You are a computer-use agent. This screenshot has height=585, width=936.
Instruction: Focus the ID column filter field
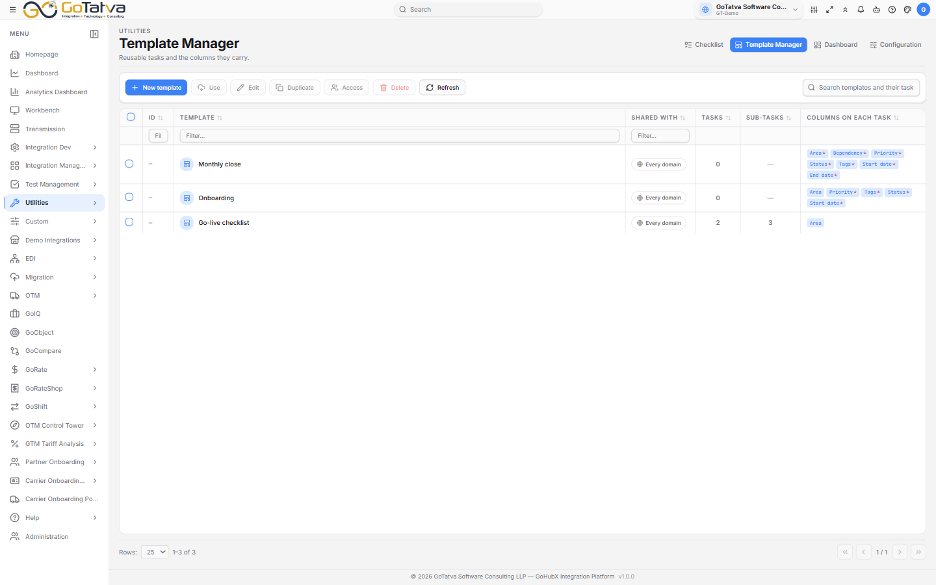tap(158, 136)
